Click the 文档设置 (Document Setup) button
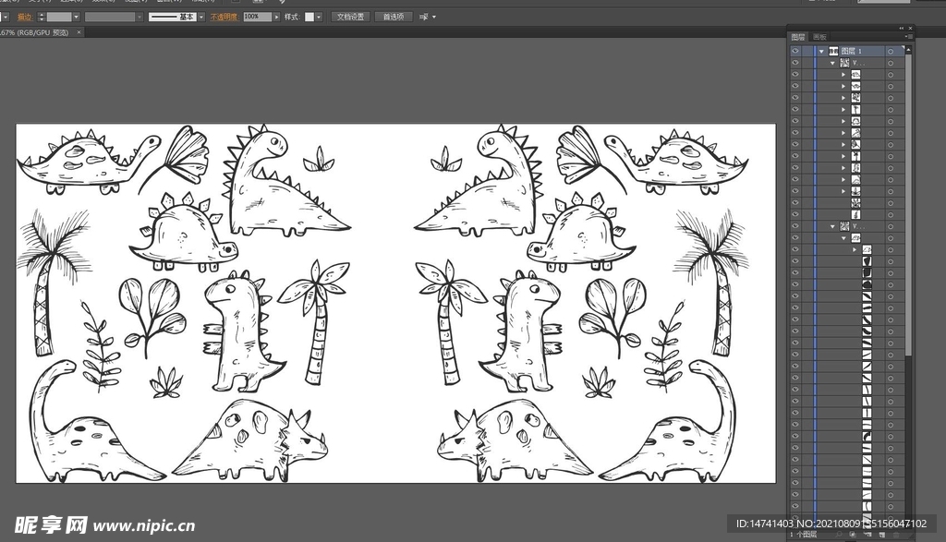 coord(350,17)
